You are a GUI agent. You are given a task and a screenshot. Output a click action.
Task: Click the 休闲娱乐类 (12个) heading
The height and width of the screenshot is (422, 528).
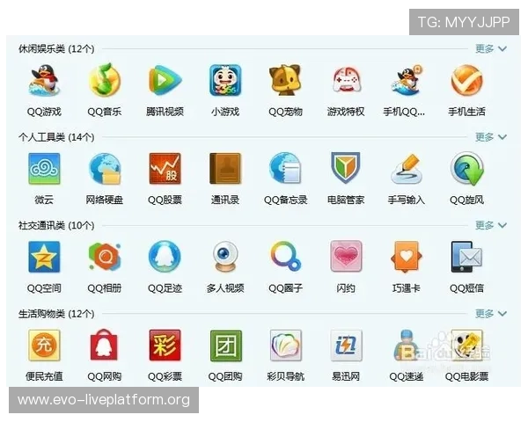[56, 49]
